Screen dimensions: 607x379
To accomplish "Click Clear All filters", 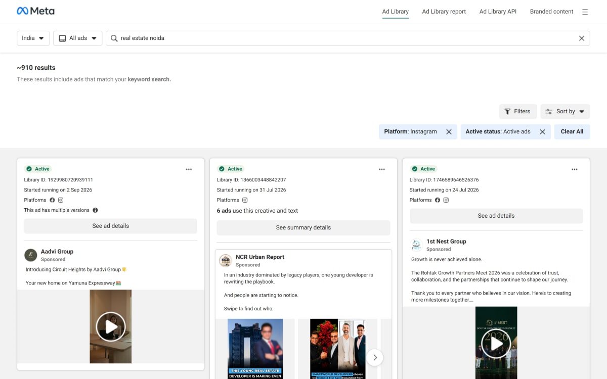I will pos(572,132).
